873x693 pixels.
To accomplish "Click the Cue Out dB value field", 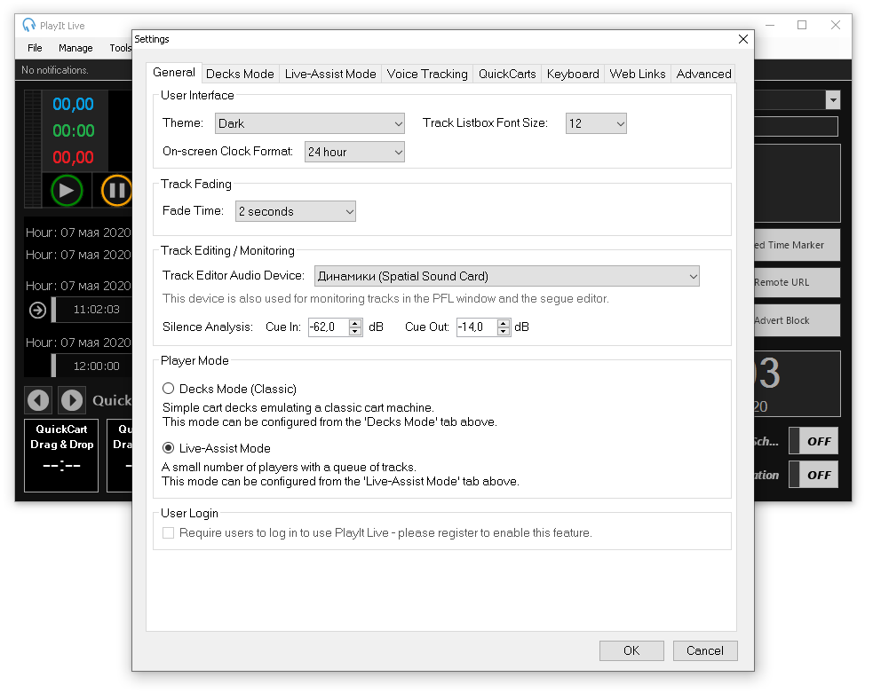I will [x=477, y=327].
